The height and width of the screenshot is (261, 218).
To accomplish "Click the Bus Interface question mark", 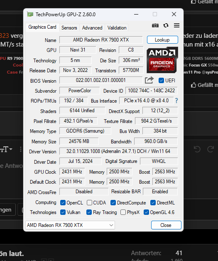I will pyautogui.click(x=176, y=101).
